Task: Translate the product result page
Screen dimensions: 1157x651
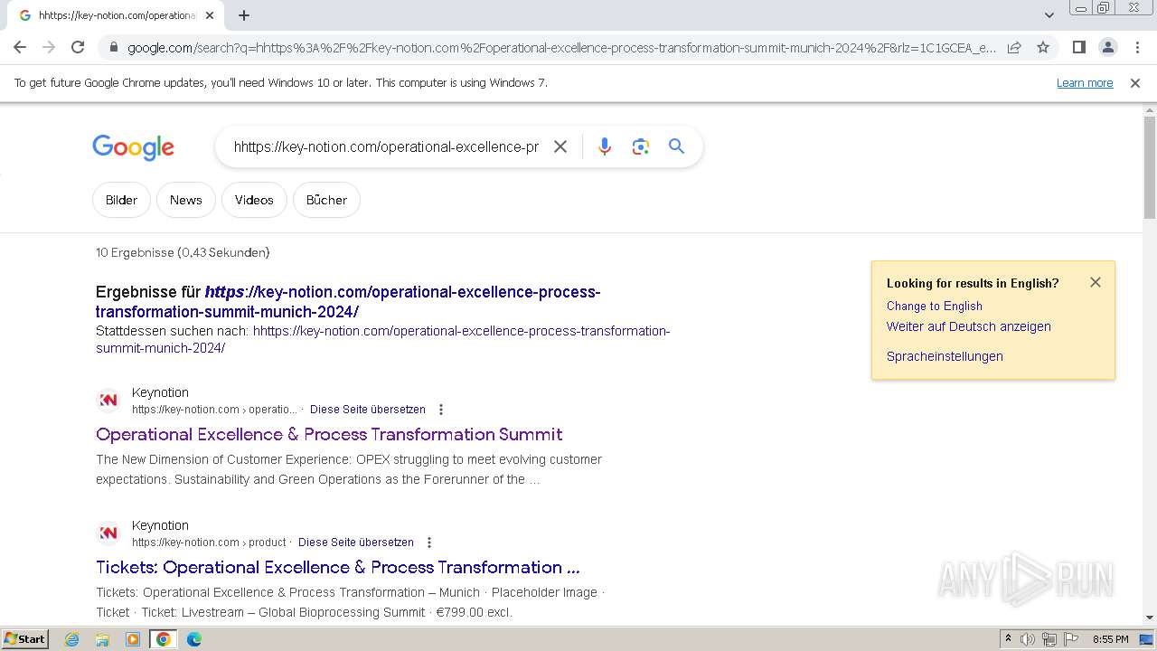Action: point(356,542)
